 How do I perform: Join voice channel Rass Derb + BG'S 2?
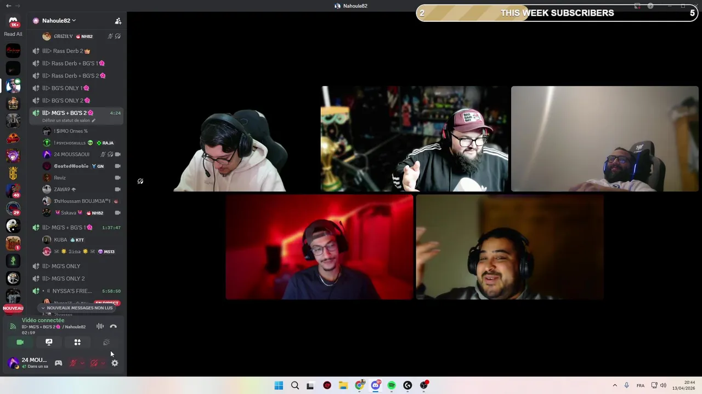click(x=76, y=76)
